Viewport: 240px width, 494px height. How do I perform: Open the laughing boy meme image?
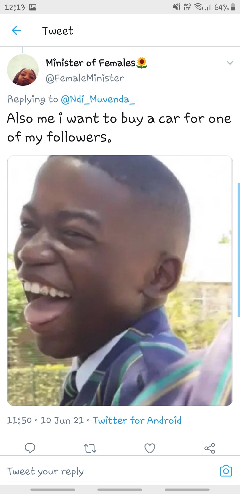pos(120,280)
